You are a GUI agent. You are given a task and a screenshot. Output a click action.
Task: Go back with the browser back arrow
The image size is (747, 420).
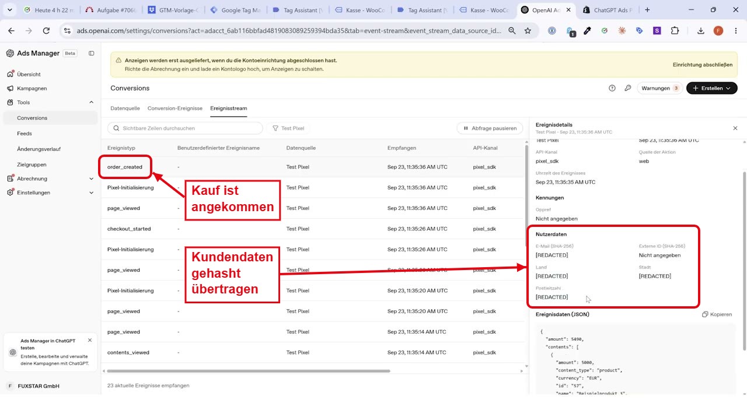tap(11, 31)
